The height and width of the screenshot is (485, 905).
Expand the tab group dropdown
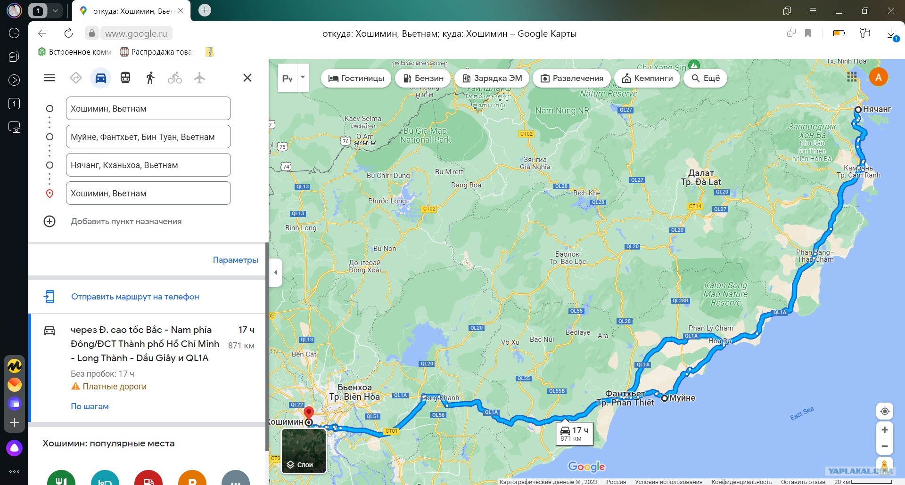[55, 10]
